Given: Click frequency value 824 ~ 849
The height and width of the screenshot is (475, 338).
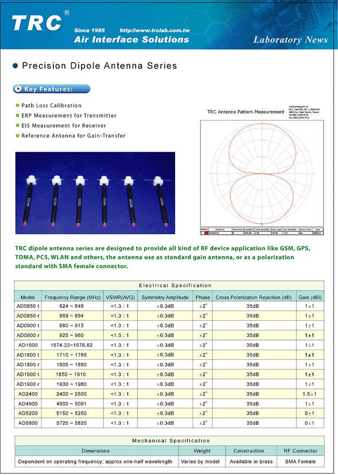Looking at the screenshot, I should pyautogui.click(x=71, y=306).
